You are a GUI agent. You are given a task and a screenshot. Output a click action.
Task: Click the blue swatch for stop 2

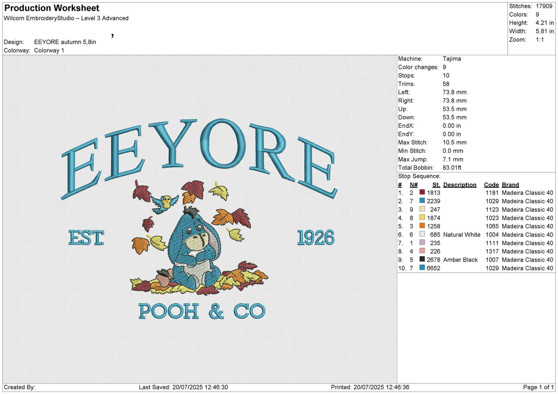point(422,201)
